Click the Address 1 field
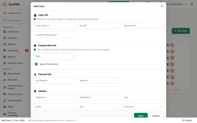 point(54,97)
